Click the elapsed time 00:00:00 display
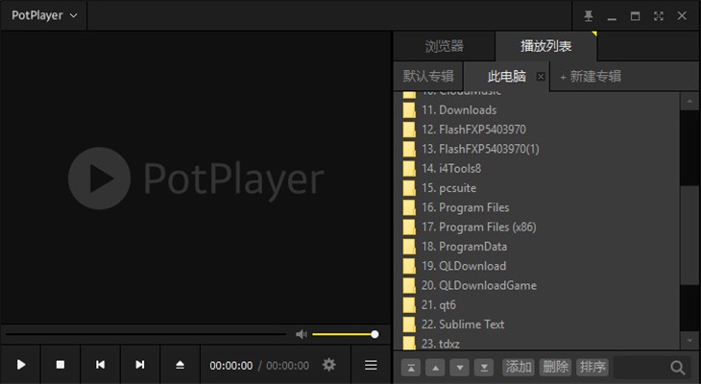The width and height of the screenshot is (701, 384). click(231, 366)
